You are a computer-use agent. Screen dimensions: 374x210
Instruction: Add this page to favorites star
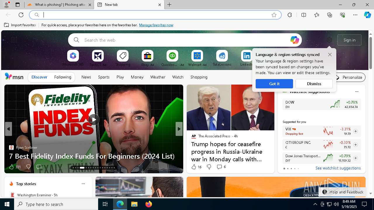click(x=274, y=15)
